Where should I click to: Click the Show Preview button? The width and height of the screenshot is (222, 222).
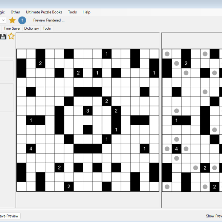click(213, 216)
